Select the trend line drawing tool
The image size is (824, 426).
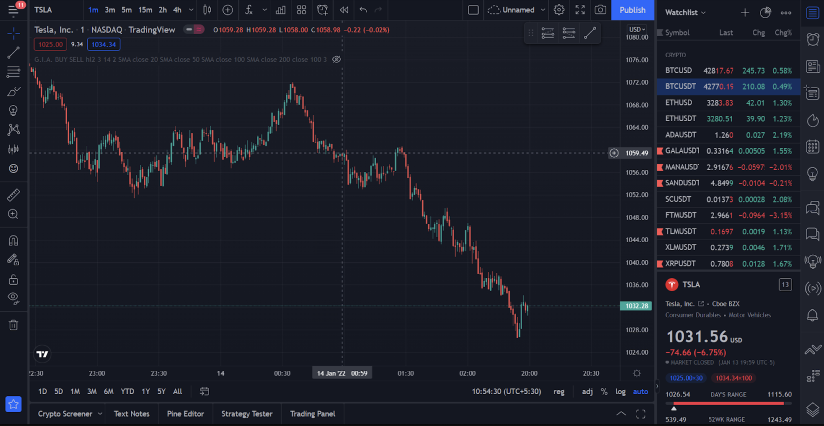pyautogui.click(x=13, y=53)
